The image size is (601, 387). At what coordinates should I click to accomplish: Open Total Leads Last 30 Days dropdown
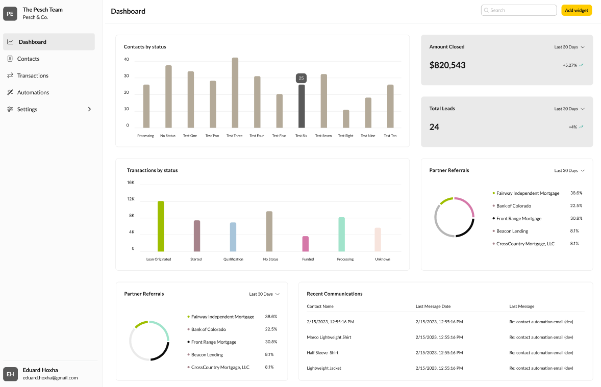569,109
